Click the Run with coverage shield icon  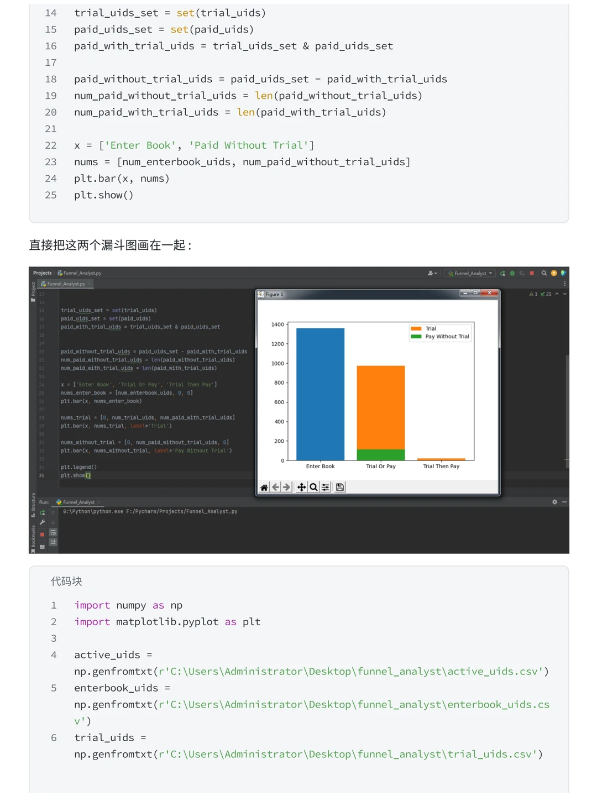[522, 273]
